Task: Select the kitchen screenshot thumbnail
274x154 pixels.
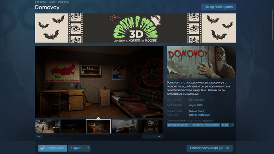Action: [x=47, y=126]
